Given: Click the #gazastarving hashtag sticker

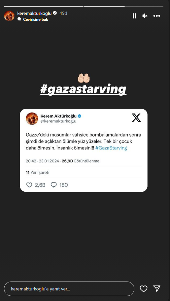Looking at the screenshot, I should coord(84,89).
